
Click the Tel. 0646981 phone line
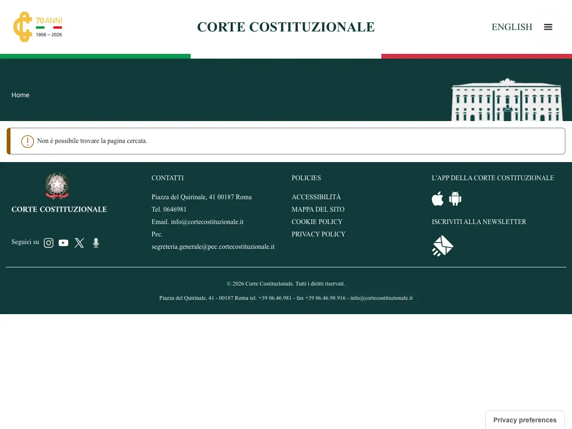pos(169,210)
